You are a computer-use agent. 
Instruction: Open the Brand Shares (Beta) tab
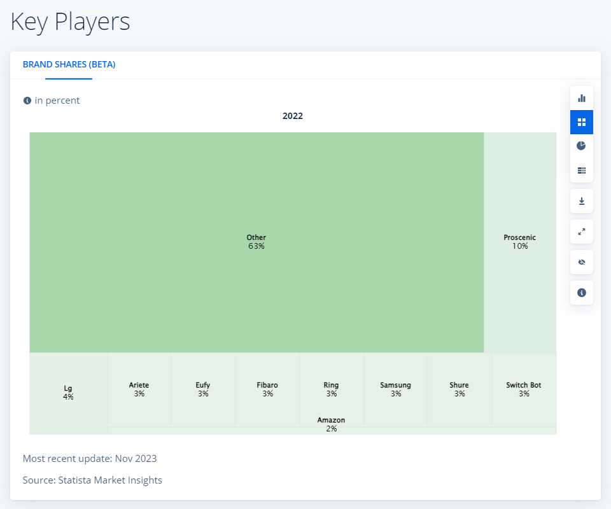point(69,65)
